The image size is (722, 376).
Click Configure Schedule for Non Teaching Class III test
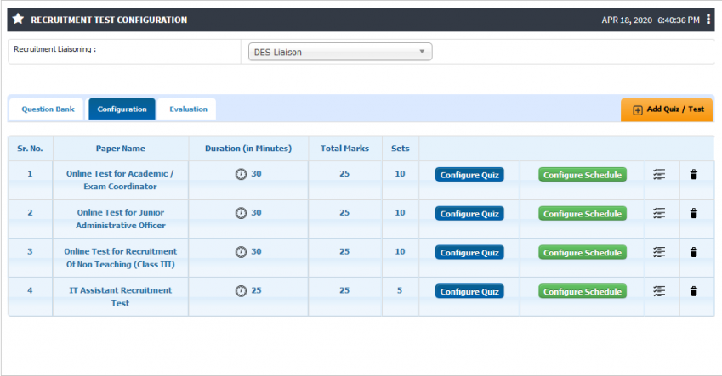click(x=583, y=252)
